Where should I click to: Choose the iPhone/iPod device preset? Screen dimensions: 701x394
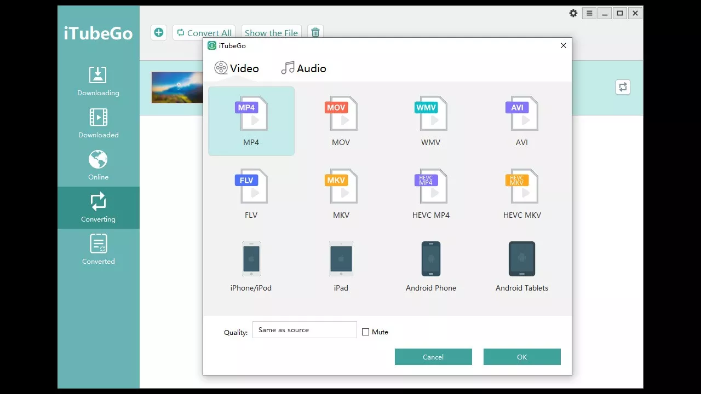click(x=251, y=259)
